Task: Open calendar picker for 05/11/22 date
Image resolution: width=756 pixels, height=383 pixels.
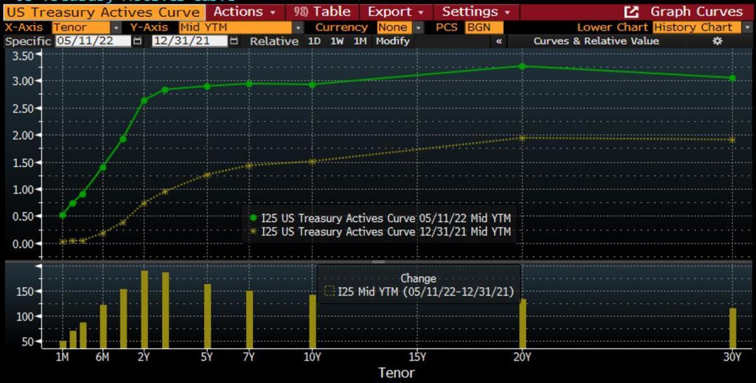Action: [x=138, y=41]
